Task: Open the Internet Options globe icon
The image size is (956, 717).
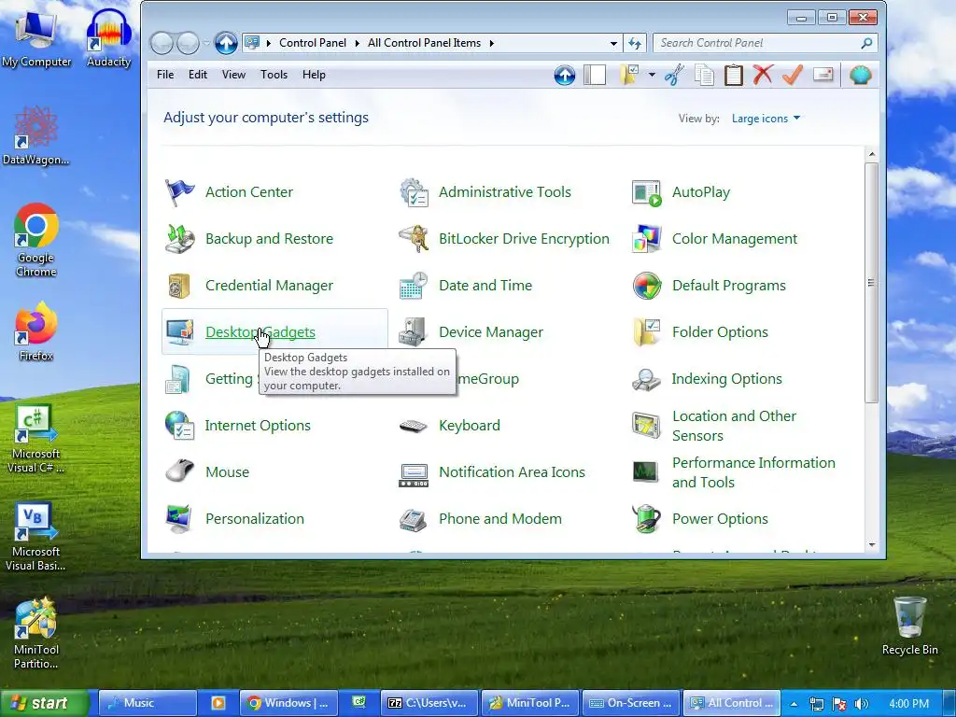Action: pyautogui.click(x=180, y=426)
